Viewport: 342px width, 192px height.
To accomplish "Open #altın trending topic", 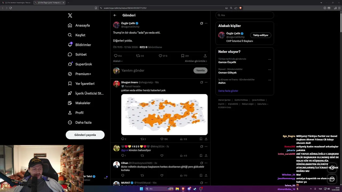I will (x=222, y=83).
